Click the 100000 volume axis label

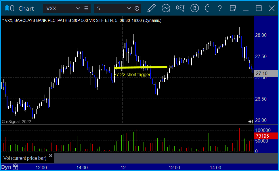coord(263,130)
